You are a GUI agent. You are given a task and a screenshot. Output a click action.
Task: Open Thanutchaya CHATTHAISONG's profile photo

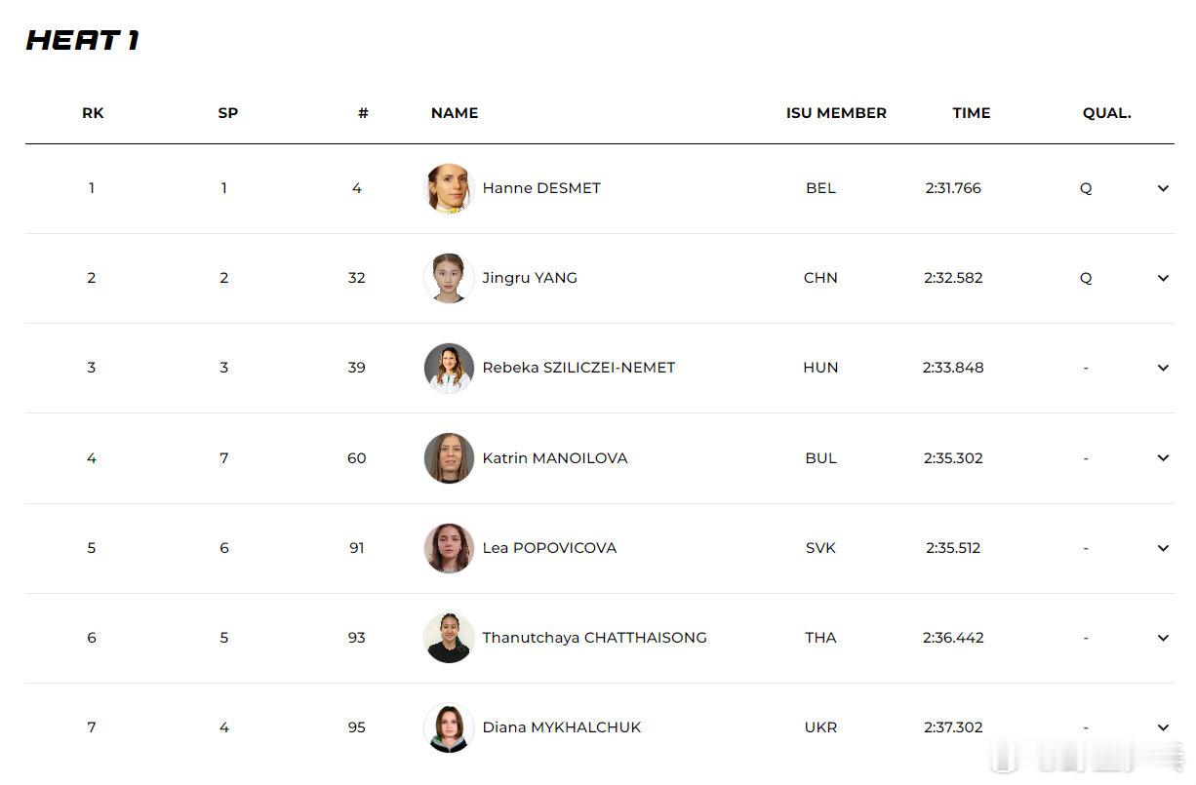click(450, 638)
